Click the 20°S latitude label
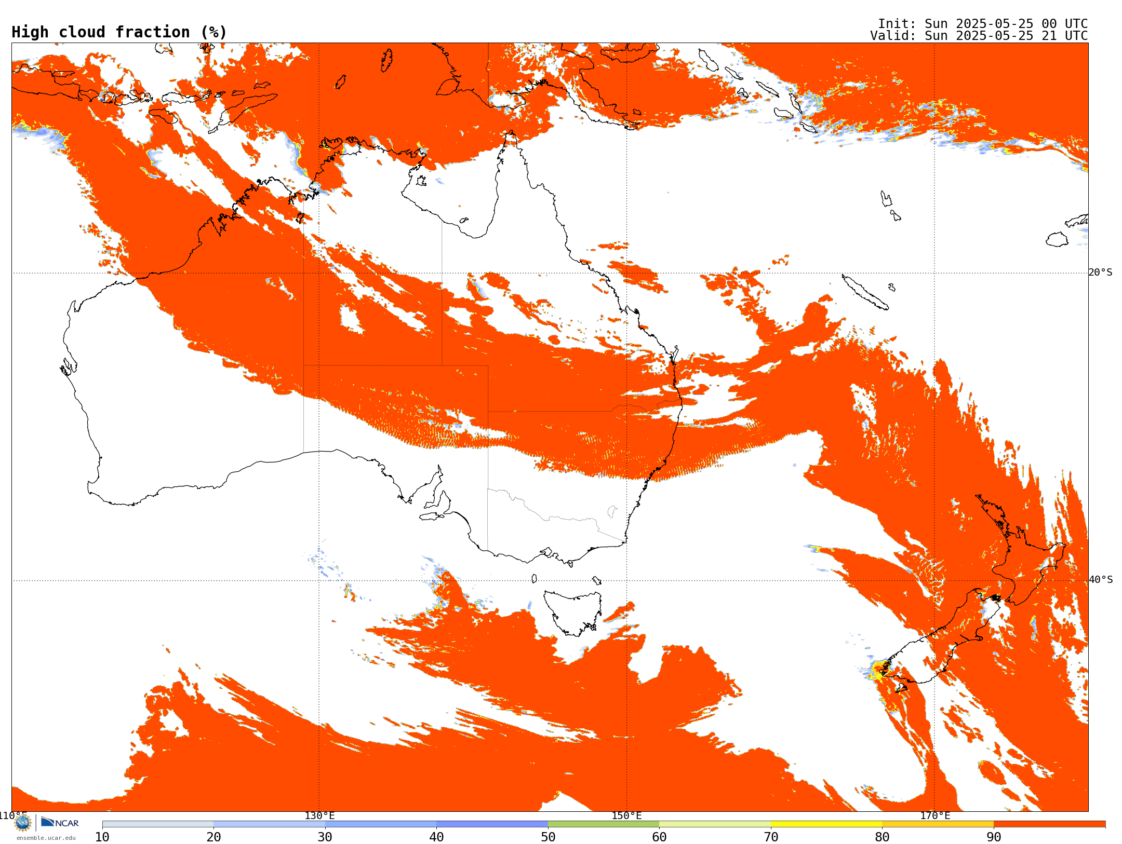1122x844 pixels. 1101,273
